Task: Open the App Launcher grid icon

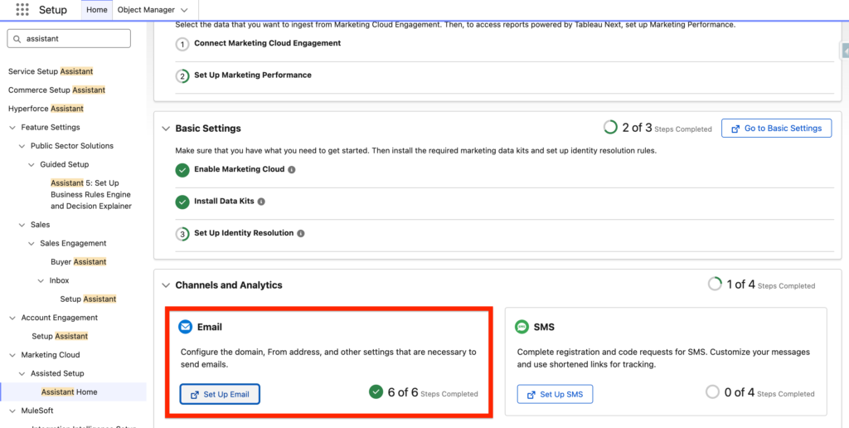Action: click(x=22, y=10)
